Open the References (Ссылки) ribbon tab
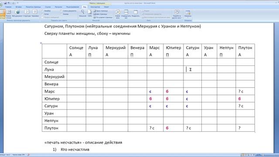This screenshot has height=157, width=279. (x=48, y=7)
